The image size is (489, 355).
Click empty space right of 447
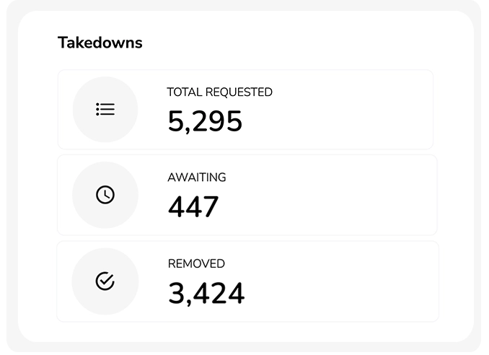pyautogui.click(x=325, y=208)
